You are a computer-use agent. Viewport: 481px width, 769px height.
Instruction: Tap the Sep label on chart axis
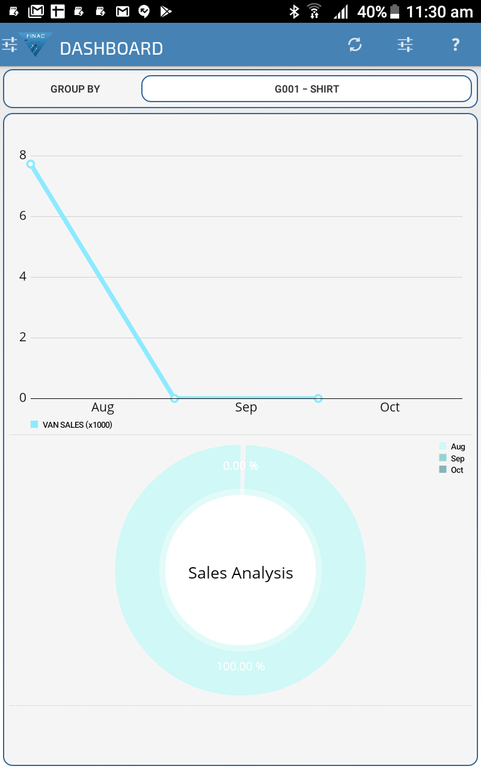(x=246, y=407)
